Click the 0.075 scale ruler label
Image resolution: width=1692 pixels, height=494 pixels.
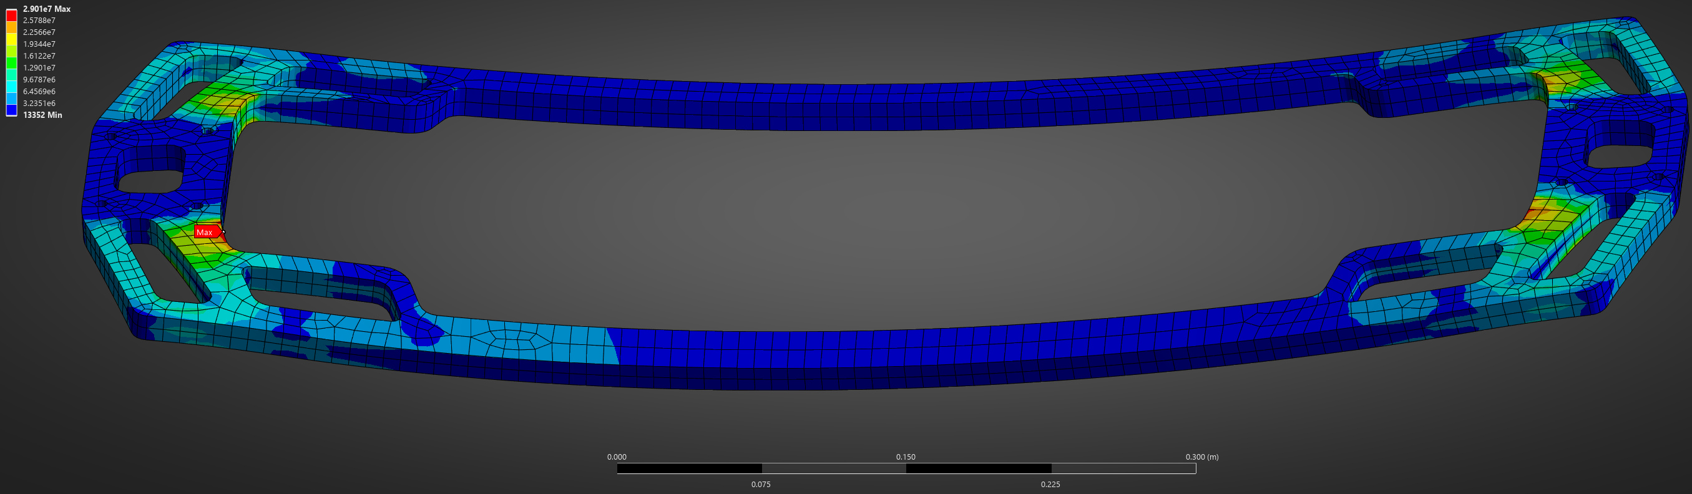click(x=761, y=485)
